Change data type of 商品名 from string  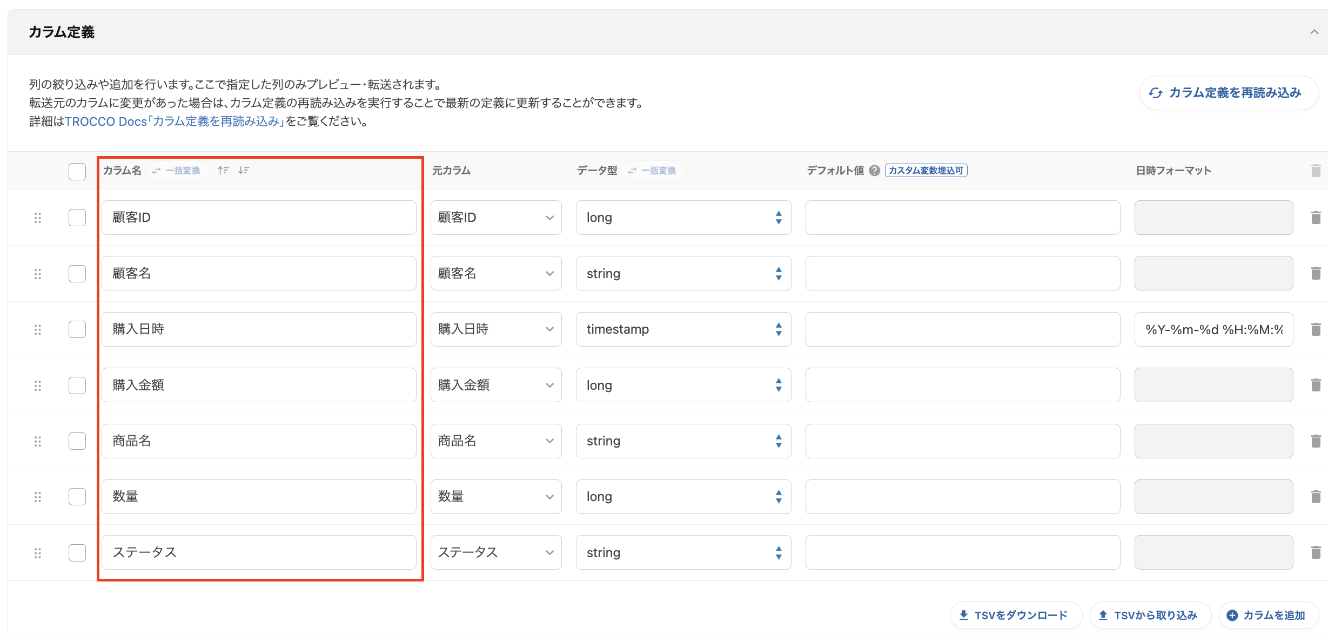pyautogui.click(x=683, y=441)
